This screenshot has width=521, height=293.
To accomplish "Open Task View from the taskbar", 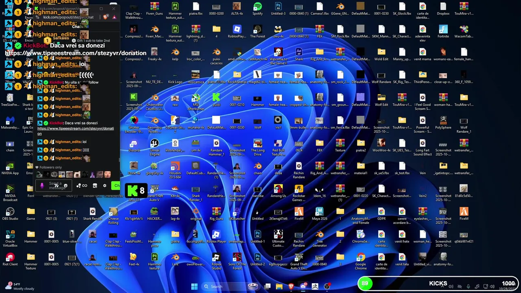I will pos(267,286).
